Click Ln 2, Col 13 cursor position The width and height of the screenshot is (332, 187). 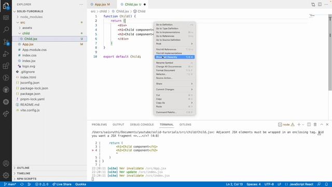pyautogui.click(x=234, y=184)
